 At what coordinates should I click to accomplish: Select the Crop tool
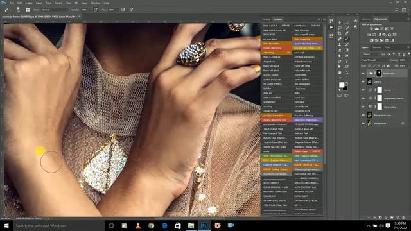click(x=340, y=33)
